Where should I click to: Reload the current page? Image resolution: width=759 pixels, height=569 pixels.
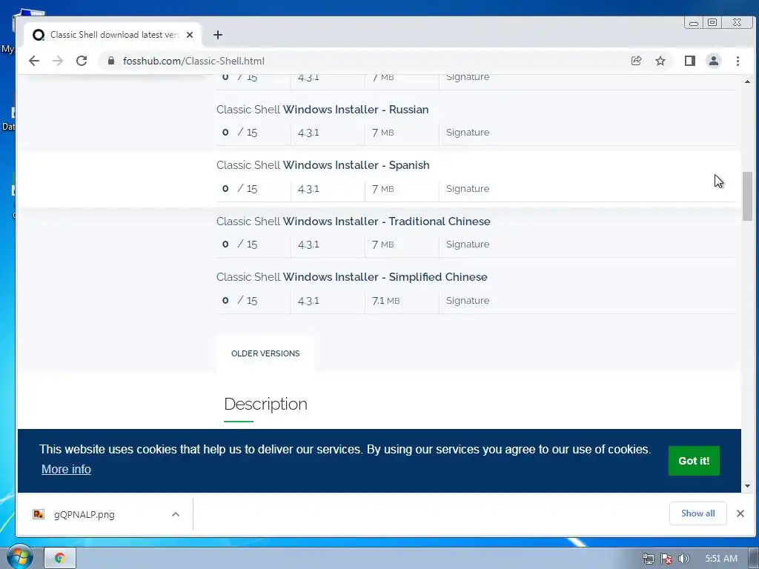(x=82, y=61)
